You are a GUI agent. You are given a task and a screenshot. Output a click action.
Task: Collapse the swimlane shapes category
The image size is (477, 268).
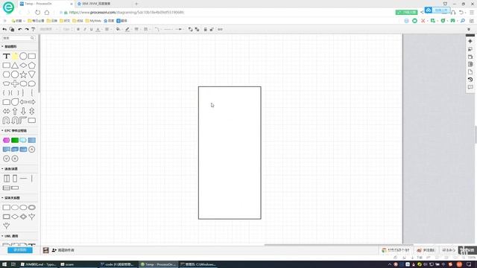[10, 169]
